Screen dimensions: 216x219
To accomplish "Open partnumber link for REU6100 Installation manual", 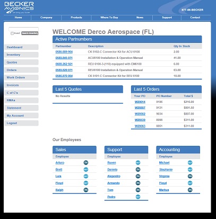I will pyautogui.click(x=64, y=70).
